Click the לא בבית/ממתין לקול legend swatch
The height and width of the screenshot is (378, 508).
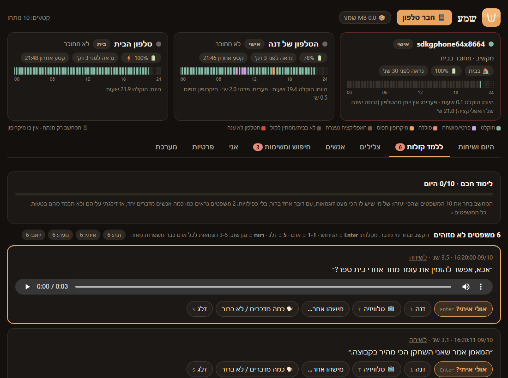pyautogui.click(x=319, y=128)
